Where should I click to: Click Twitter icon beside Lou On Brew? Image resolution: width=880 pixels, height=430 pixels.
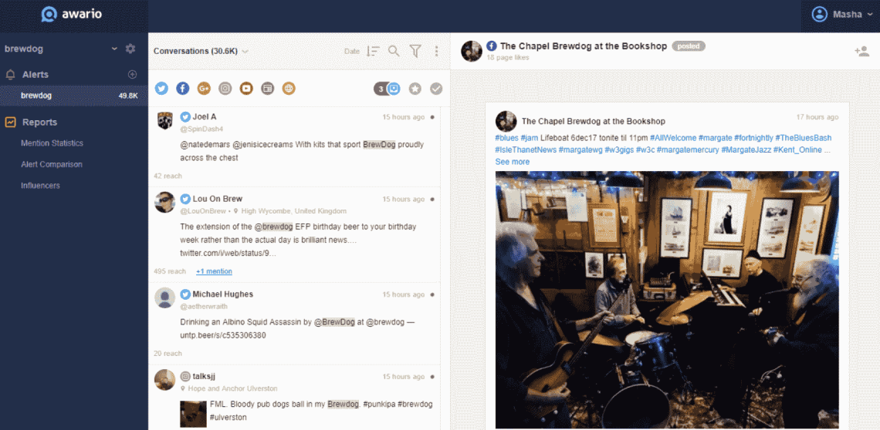pos(185,199)
